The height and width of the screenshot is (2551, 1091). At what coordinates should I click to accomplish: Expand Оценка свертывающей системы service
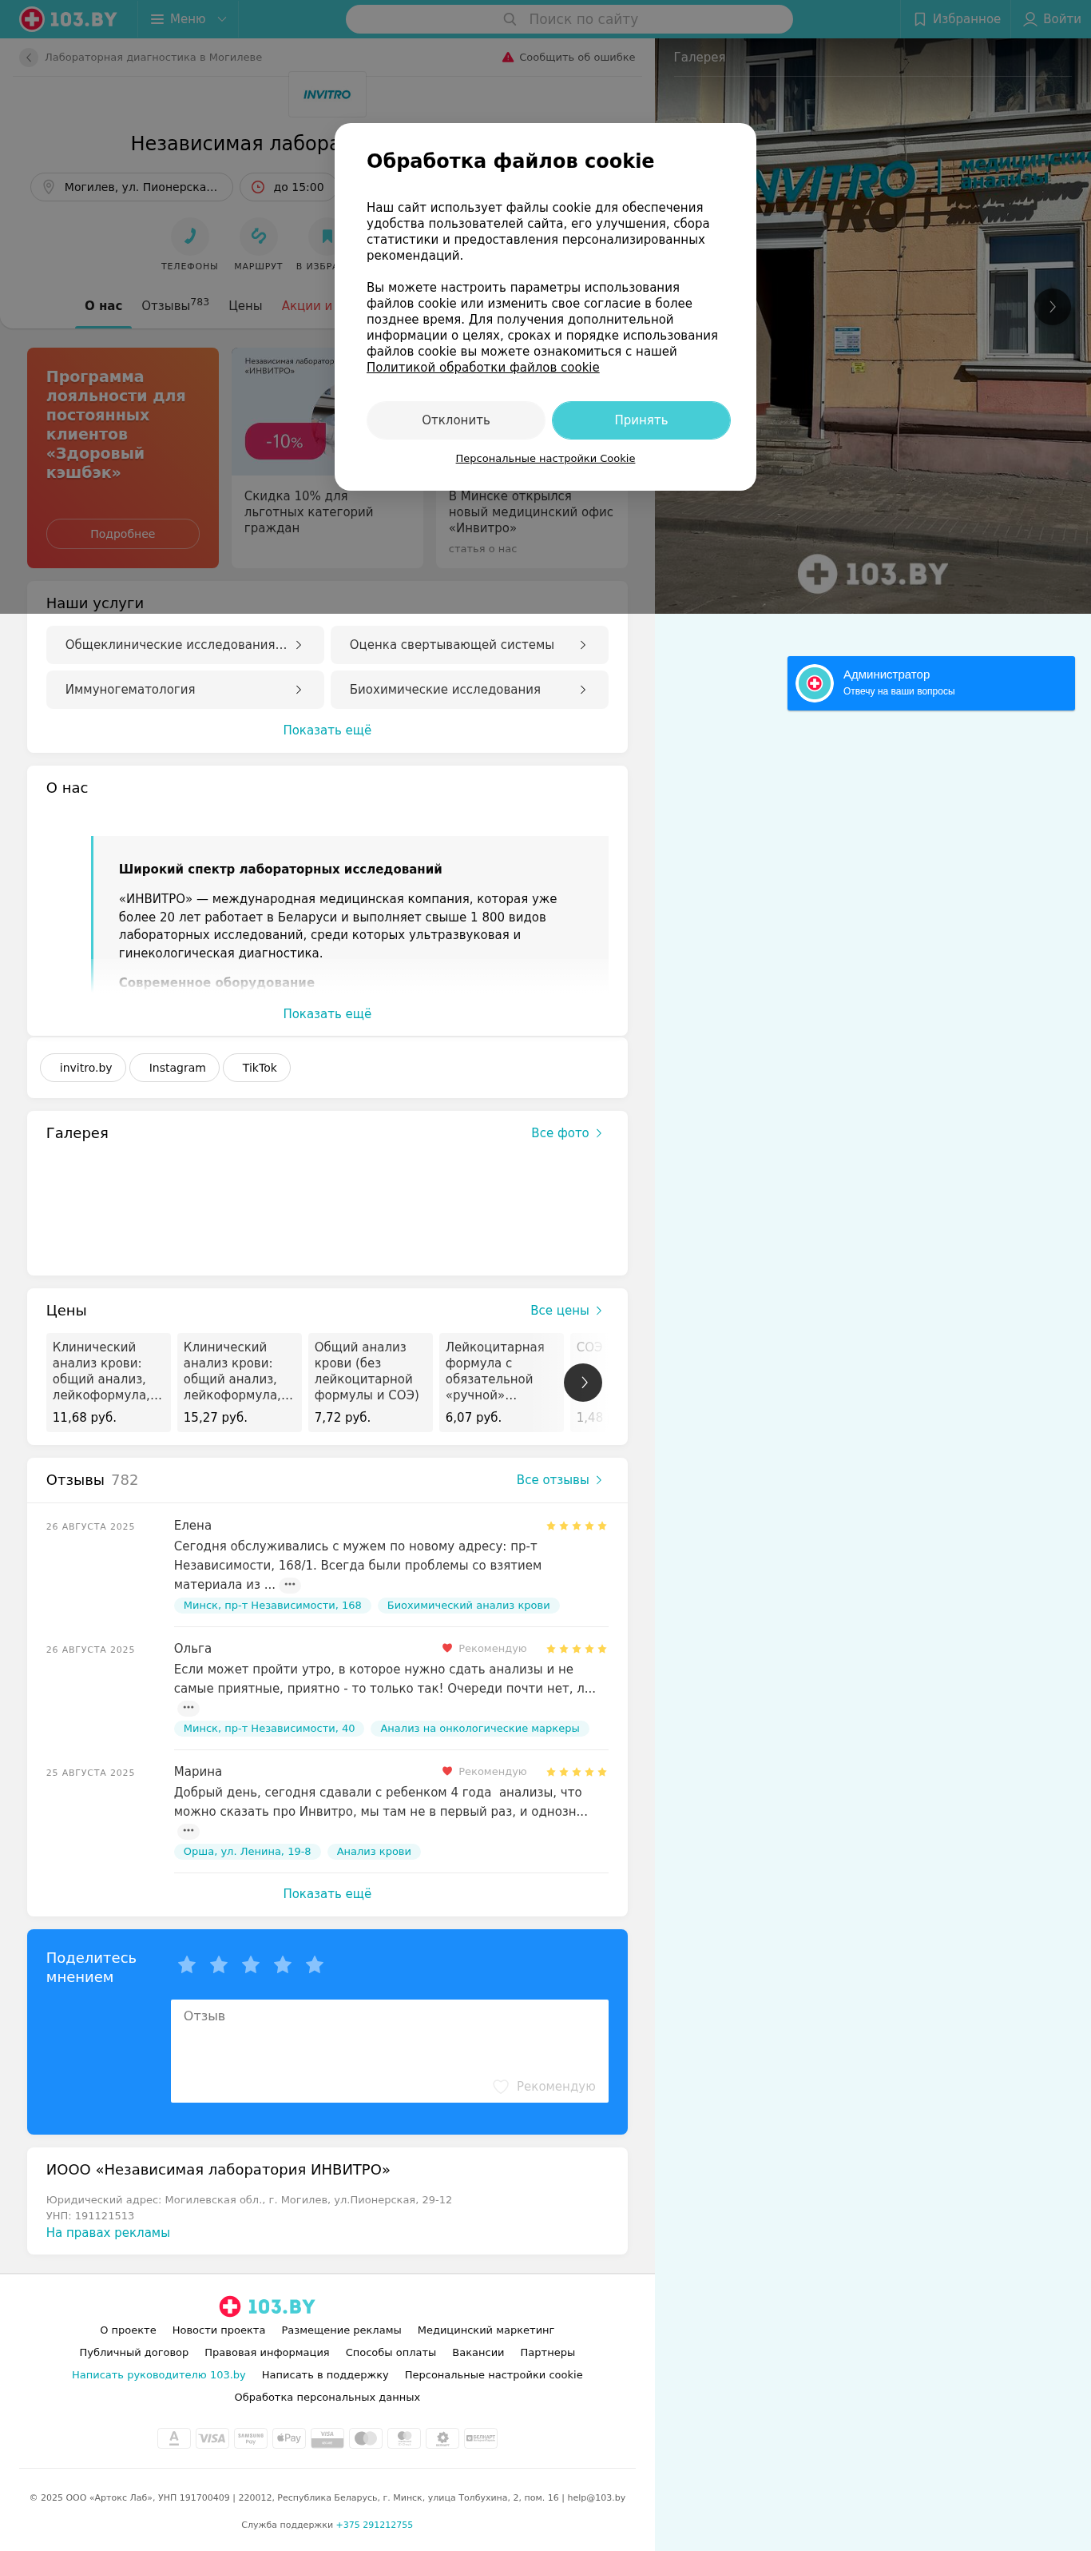[x=470, y=645]
